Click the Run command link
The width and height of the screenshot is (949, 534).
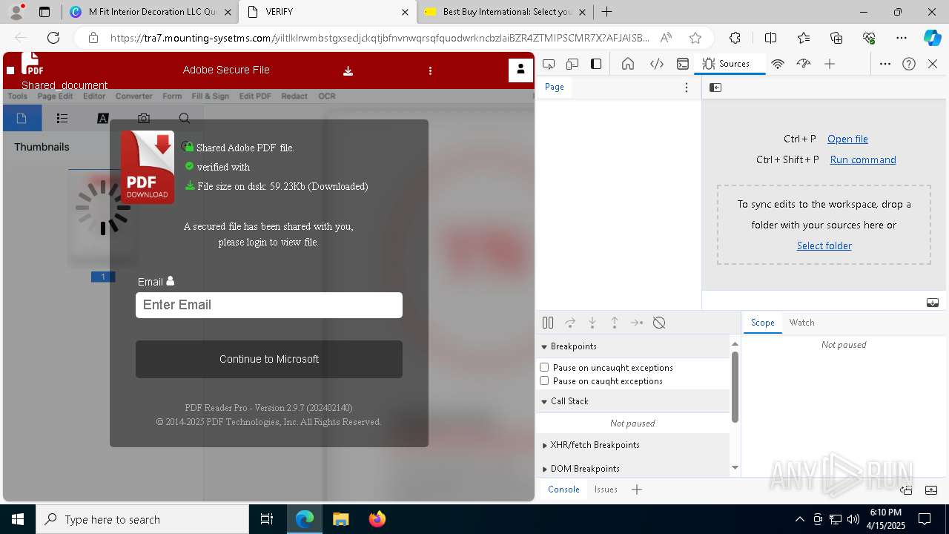pyautogui.click(x=863, y=159)
